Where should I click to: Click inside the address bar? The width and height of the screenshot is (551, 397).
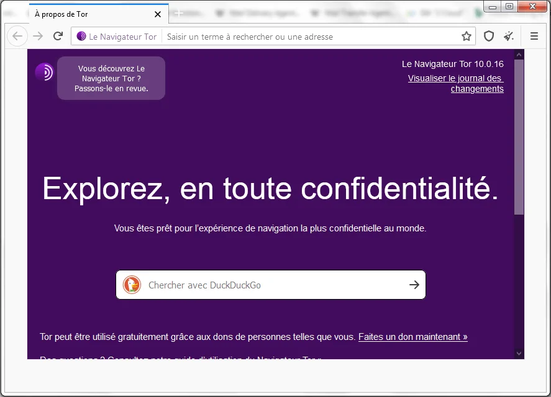280,36
